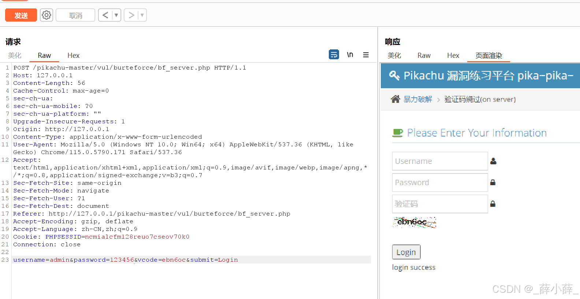Toggle show non-printable \n characters

350,55
